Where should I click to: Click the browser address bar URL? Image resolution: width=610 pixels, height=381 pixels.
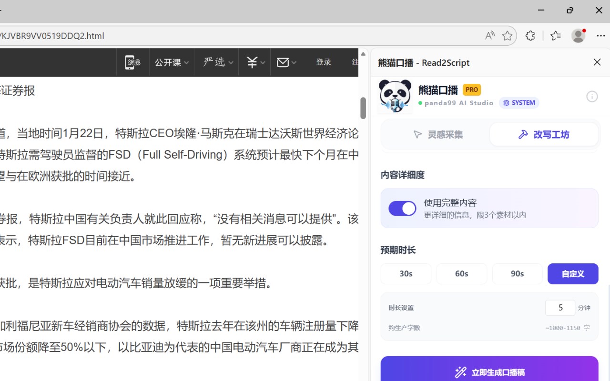point(52,36)
